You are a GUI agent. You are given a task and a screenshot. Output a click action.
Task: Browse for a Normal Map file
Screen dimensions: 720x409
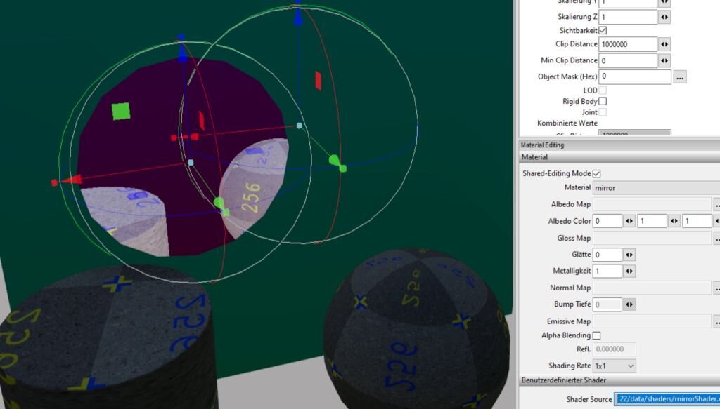(716, 288)
